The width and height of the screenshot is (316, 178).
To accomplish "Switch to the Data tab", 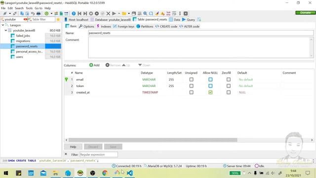I will pos(175,20).
